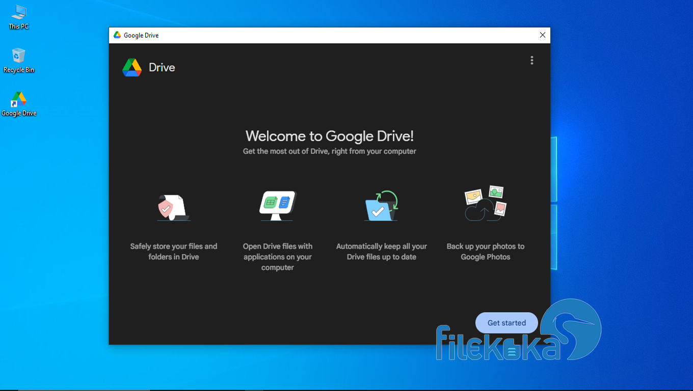Click 'Automatically keep all your Drive files' text
The image size is (693, 391).
tap(382, 252)
